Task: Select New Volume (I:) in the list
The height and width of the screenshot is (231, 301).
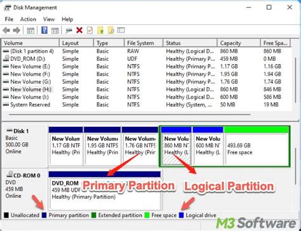Action: coord(147,97)
